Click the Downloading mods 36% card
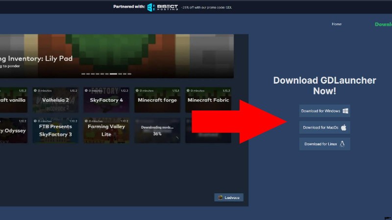This screenshot has height=220, width=392. coord(157,131)
